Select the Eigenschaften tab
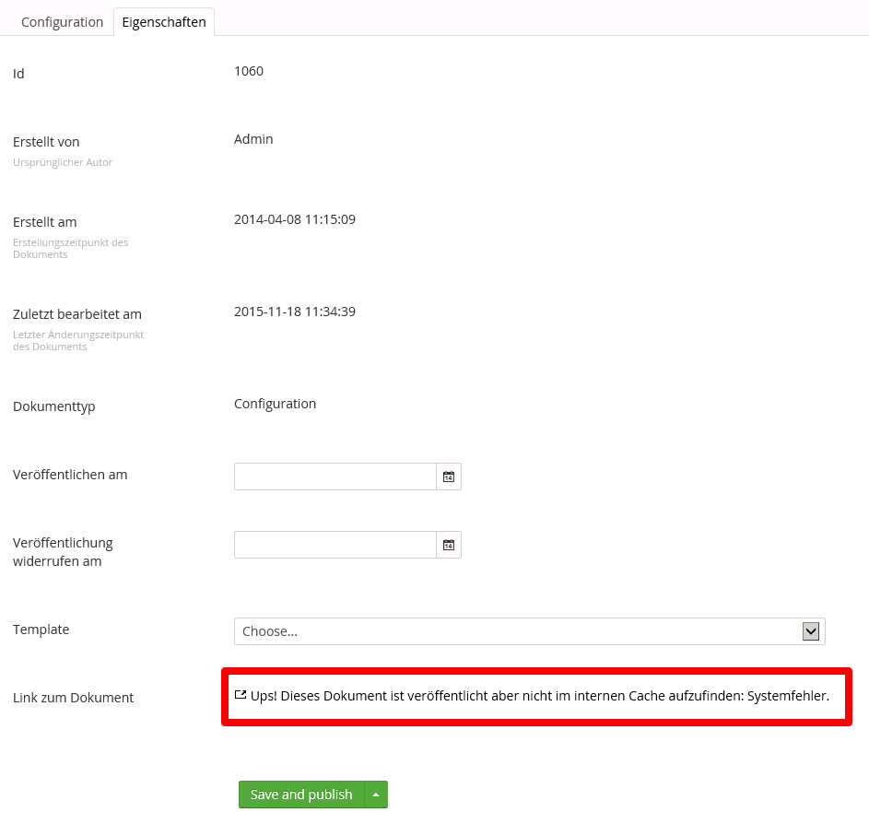This screenshot has height=824, width=869. click(x=164, y=22)
